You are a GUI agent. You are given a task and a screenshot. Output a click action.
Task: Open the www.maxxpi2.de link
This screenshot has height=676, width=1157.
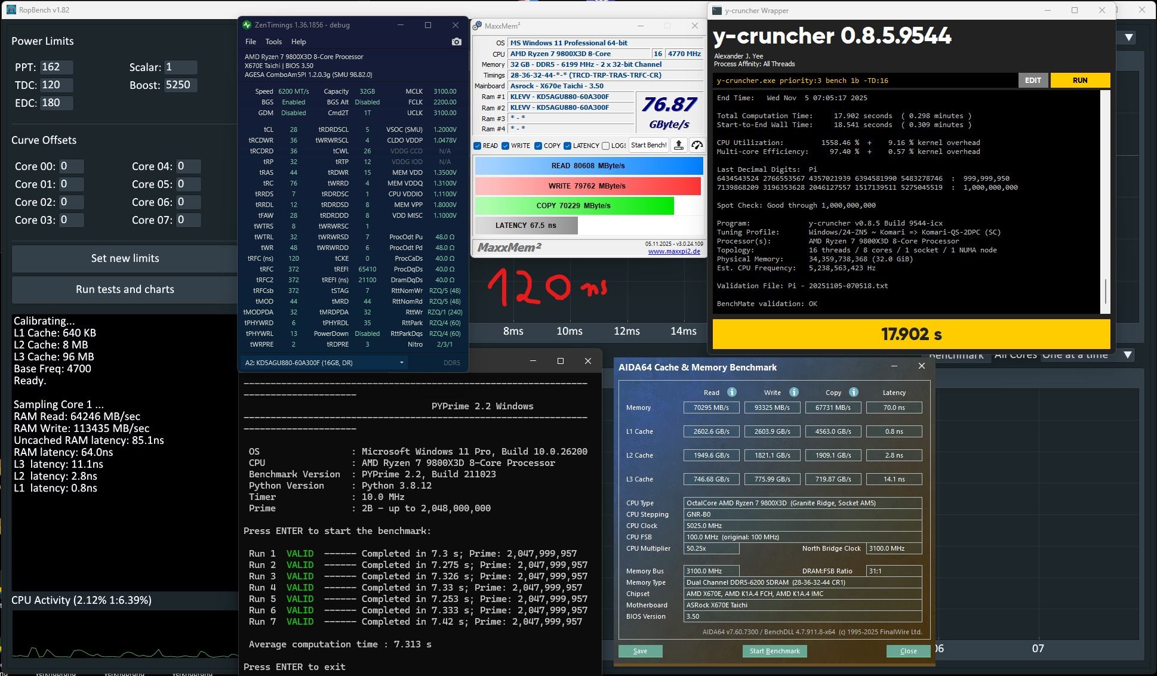[x=675, y=251]
